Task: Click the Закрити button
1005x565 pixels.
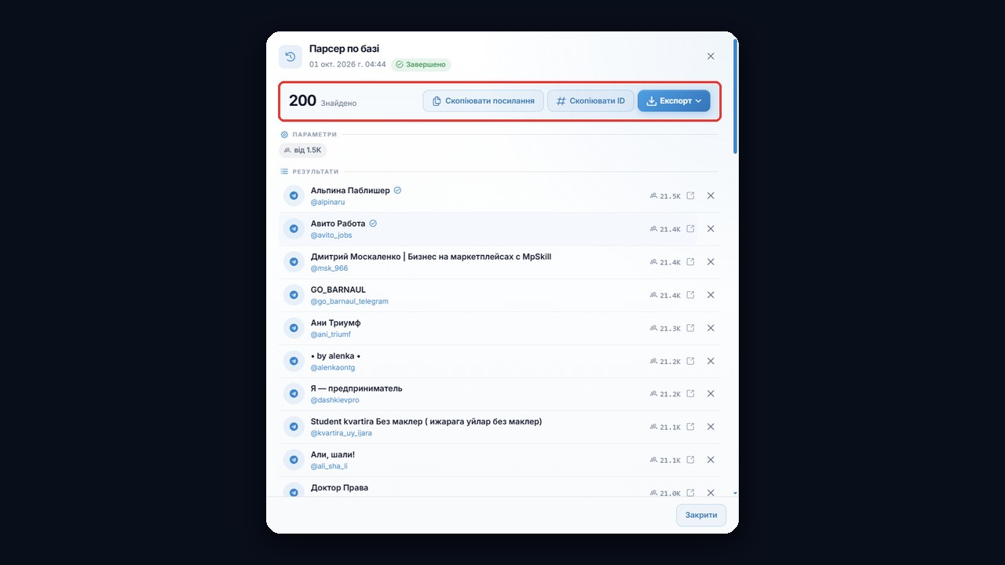Action: [701, 515]
